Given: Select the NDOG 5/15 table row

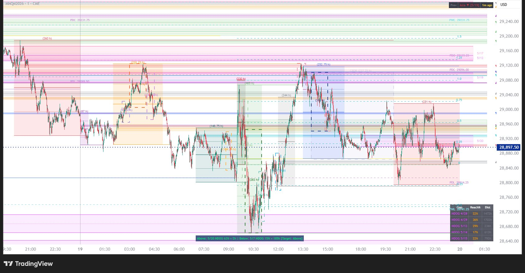Looking at the screenshot, I should [472, 239].
